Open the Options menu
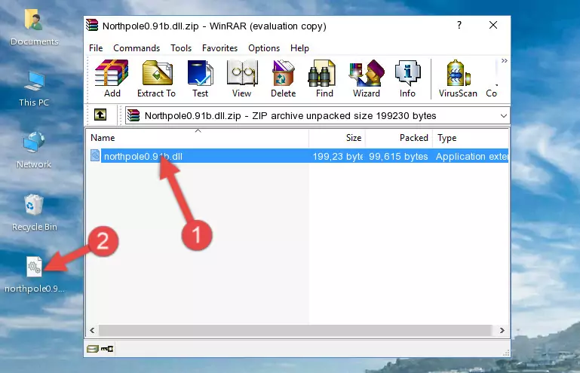This screenshot has width=580, height=373. click(264, 48)
